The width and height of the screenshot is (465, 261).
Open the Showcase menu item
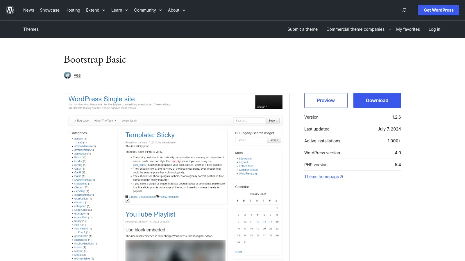(x=50, y=10)
